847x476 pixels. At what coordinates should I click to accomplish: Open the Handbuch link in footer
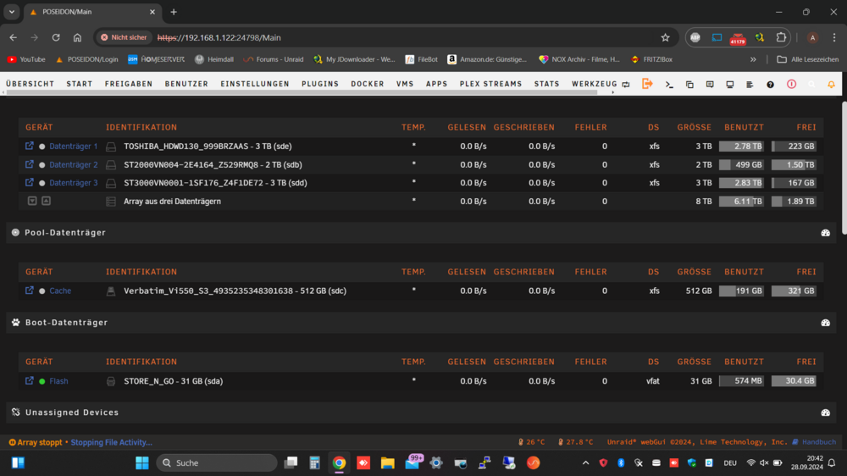tap(814, 442)
